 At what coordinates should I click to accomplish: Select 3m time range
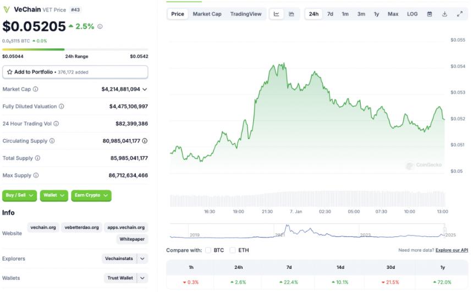click(x=361, y=14)
